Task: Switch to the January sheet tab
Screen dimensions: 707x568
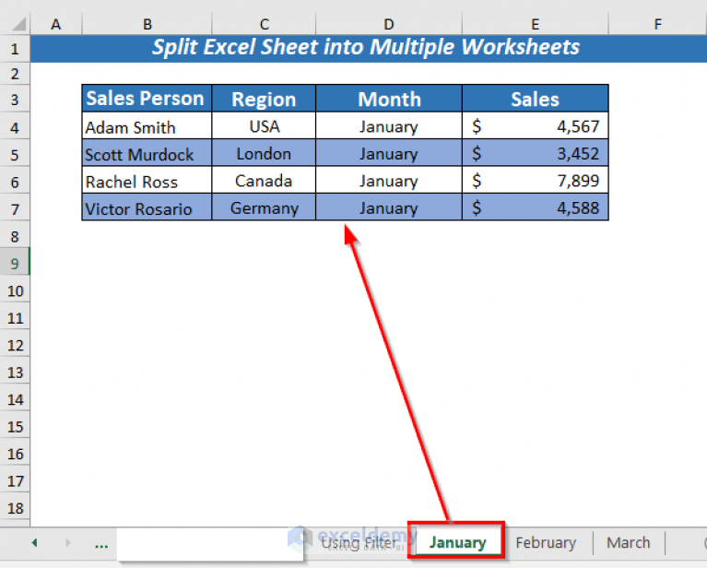Action: 457,542
